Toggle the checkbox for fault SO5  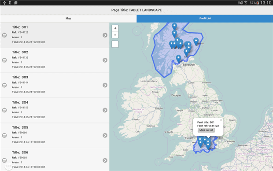click(x=4, y=135)
